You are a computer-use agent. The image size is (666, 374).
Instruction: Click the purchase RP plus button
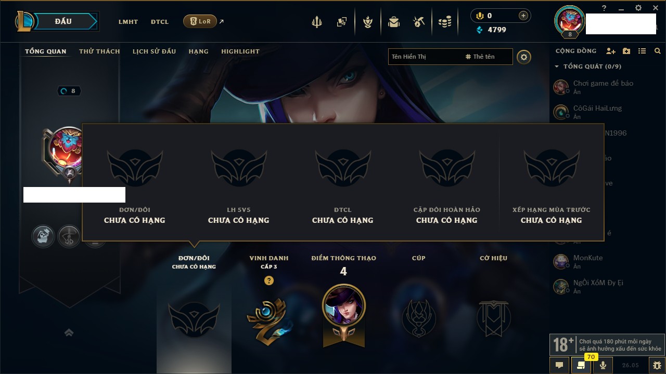(x=523, y=16)
